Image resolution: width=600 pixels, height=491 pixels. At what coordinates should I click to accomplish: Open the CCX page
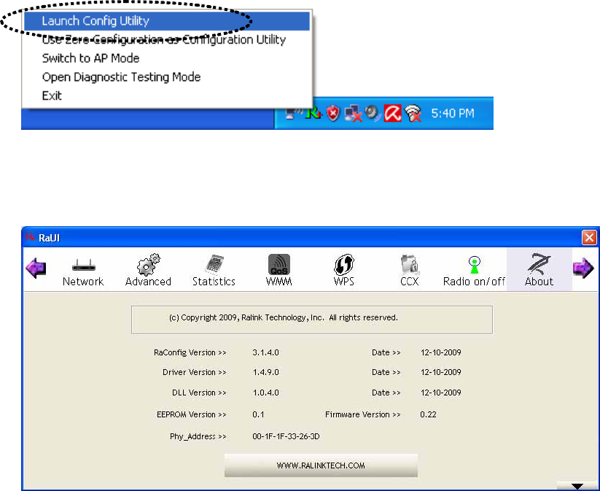(410, 271)
